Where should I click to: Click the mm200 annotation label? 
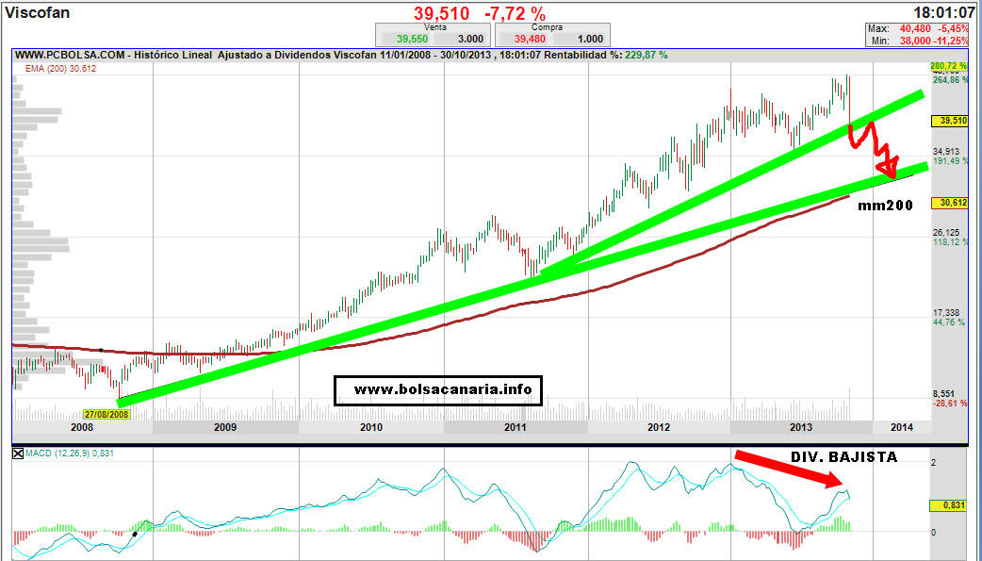coord(885,204)
